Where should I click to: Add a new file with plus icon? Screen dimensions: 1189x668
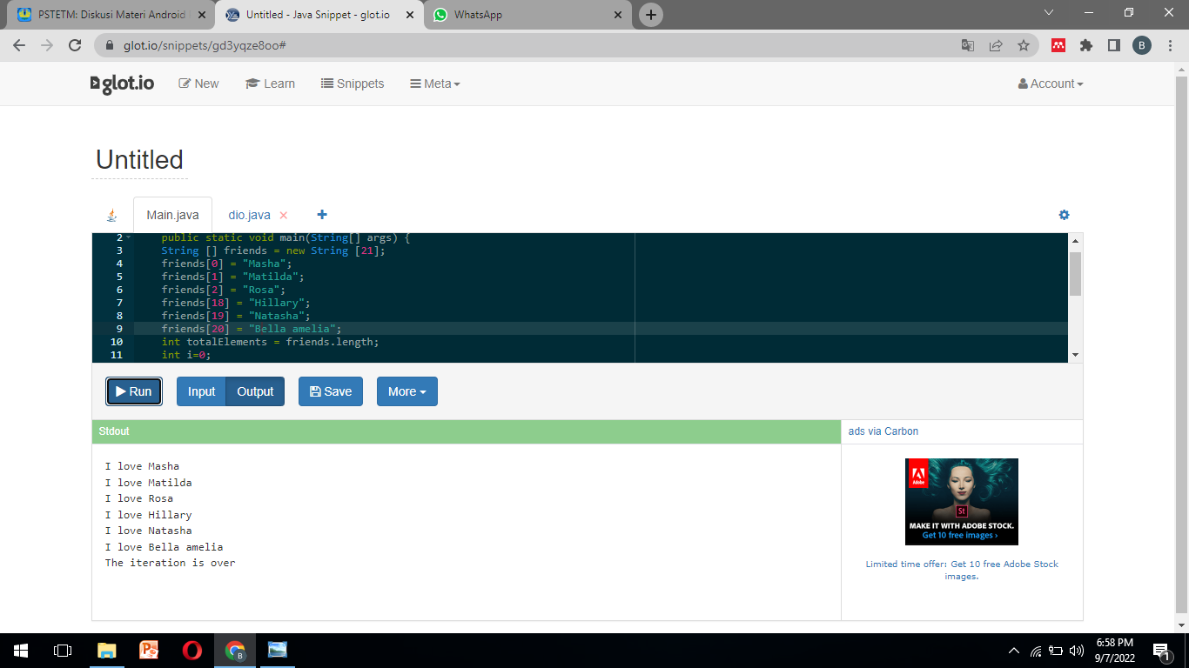click(322, 215)
